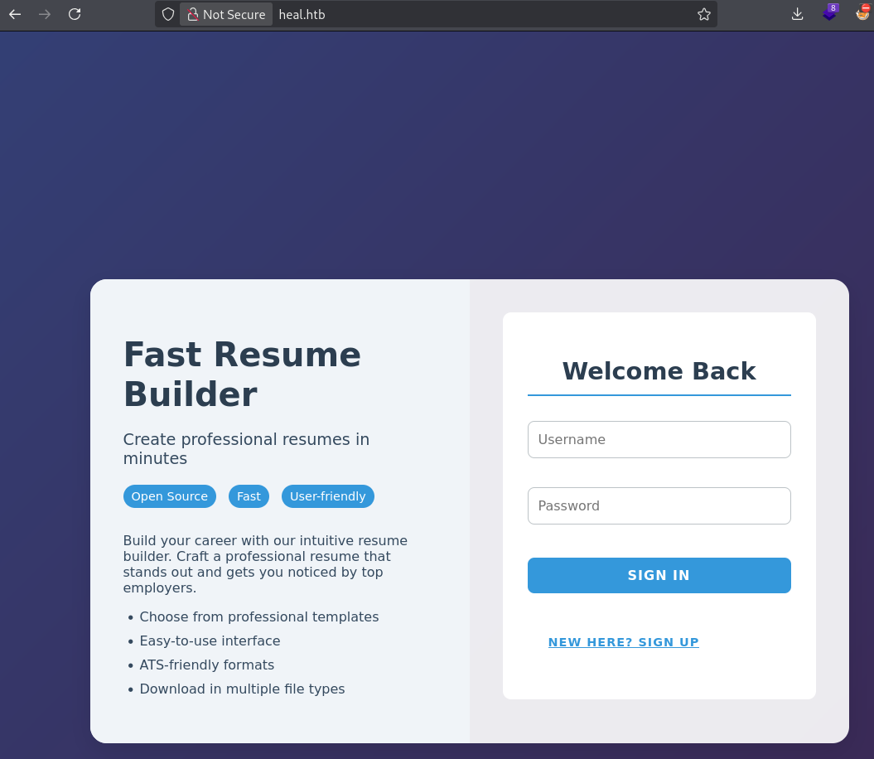The width and height of the screenshot is (874, 759).
Task: Click the ATS-friendly formats bullet item
Action: (x=206, y=665)
